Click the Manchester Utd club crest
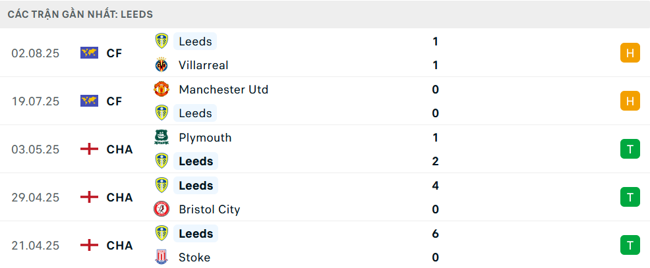The image size is (650, 268). (x=161, y=90)
